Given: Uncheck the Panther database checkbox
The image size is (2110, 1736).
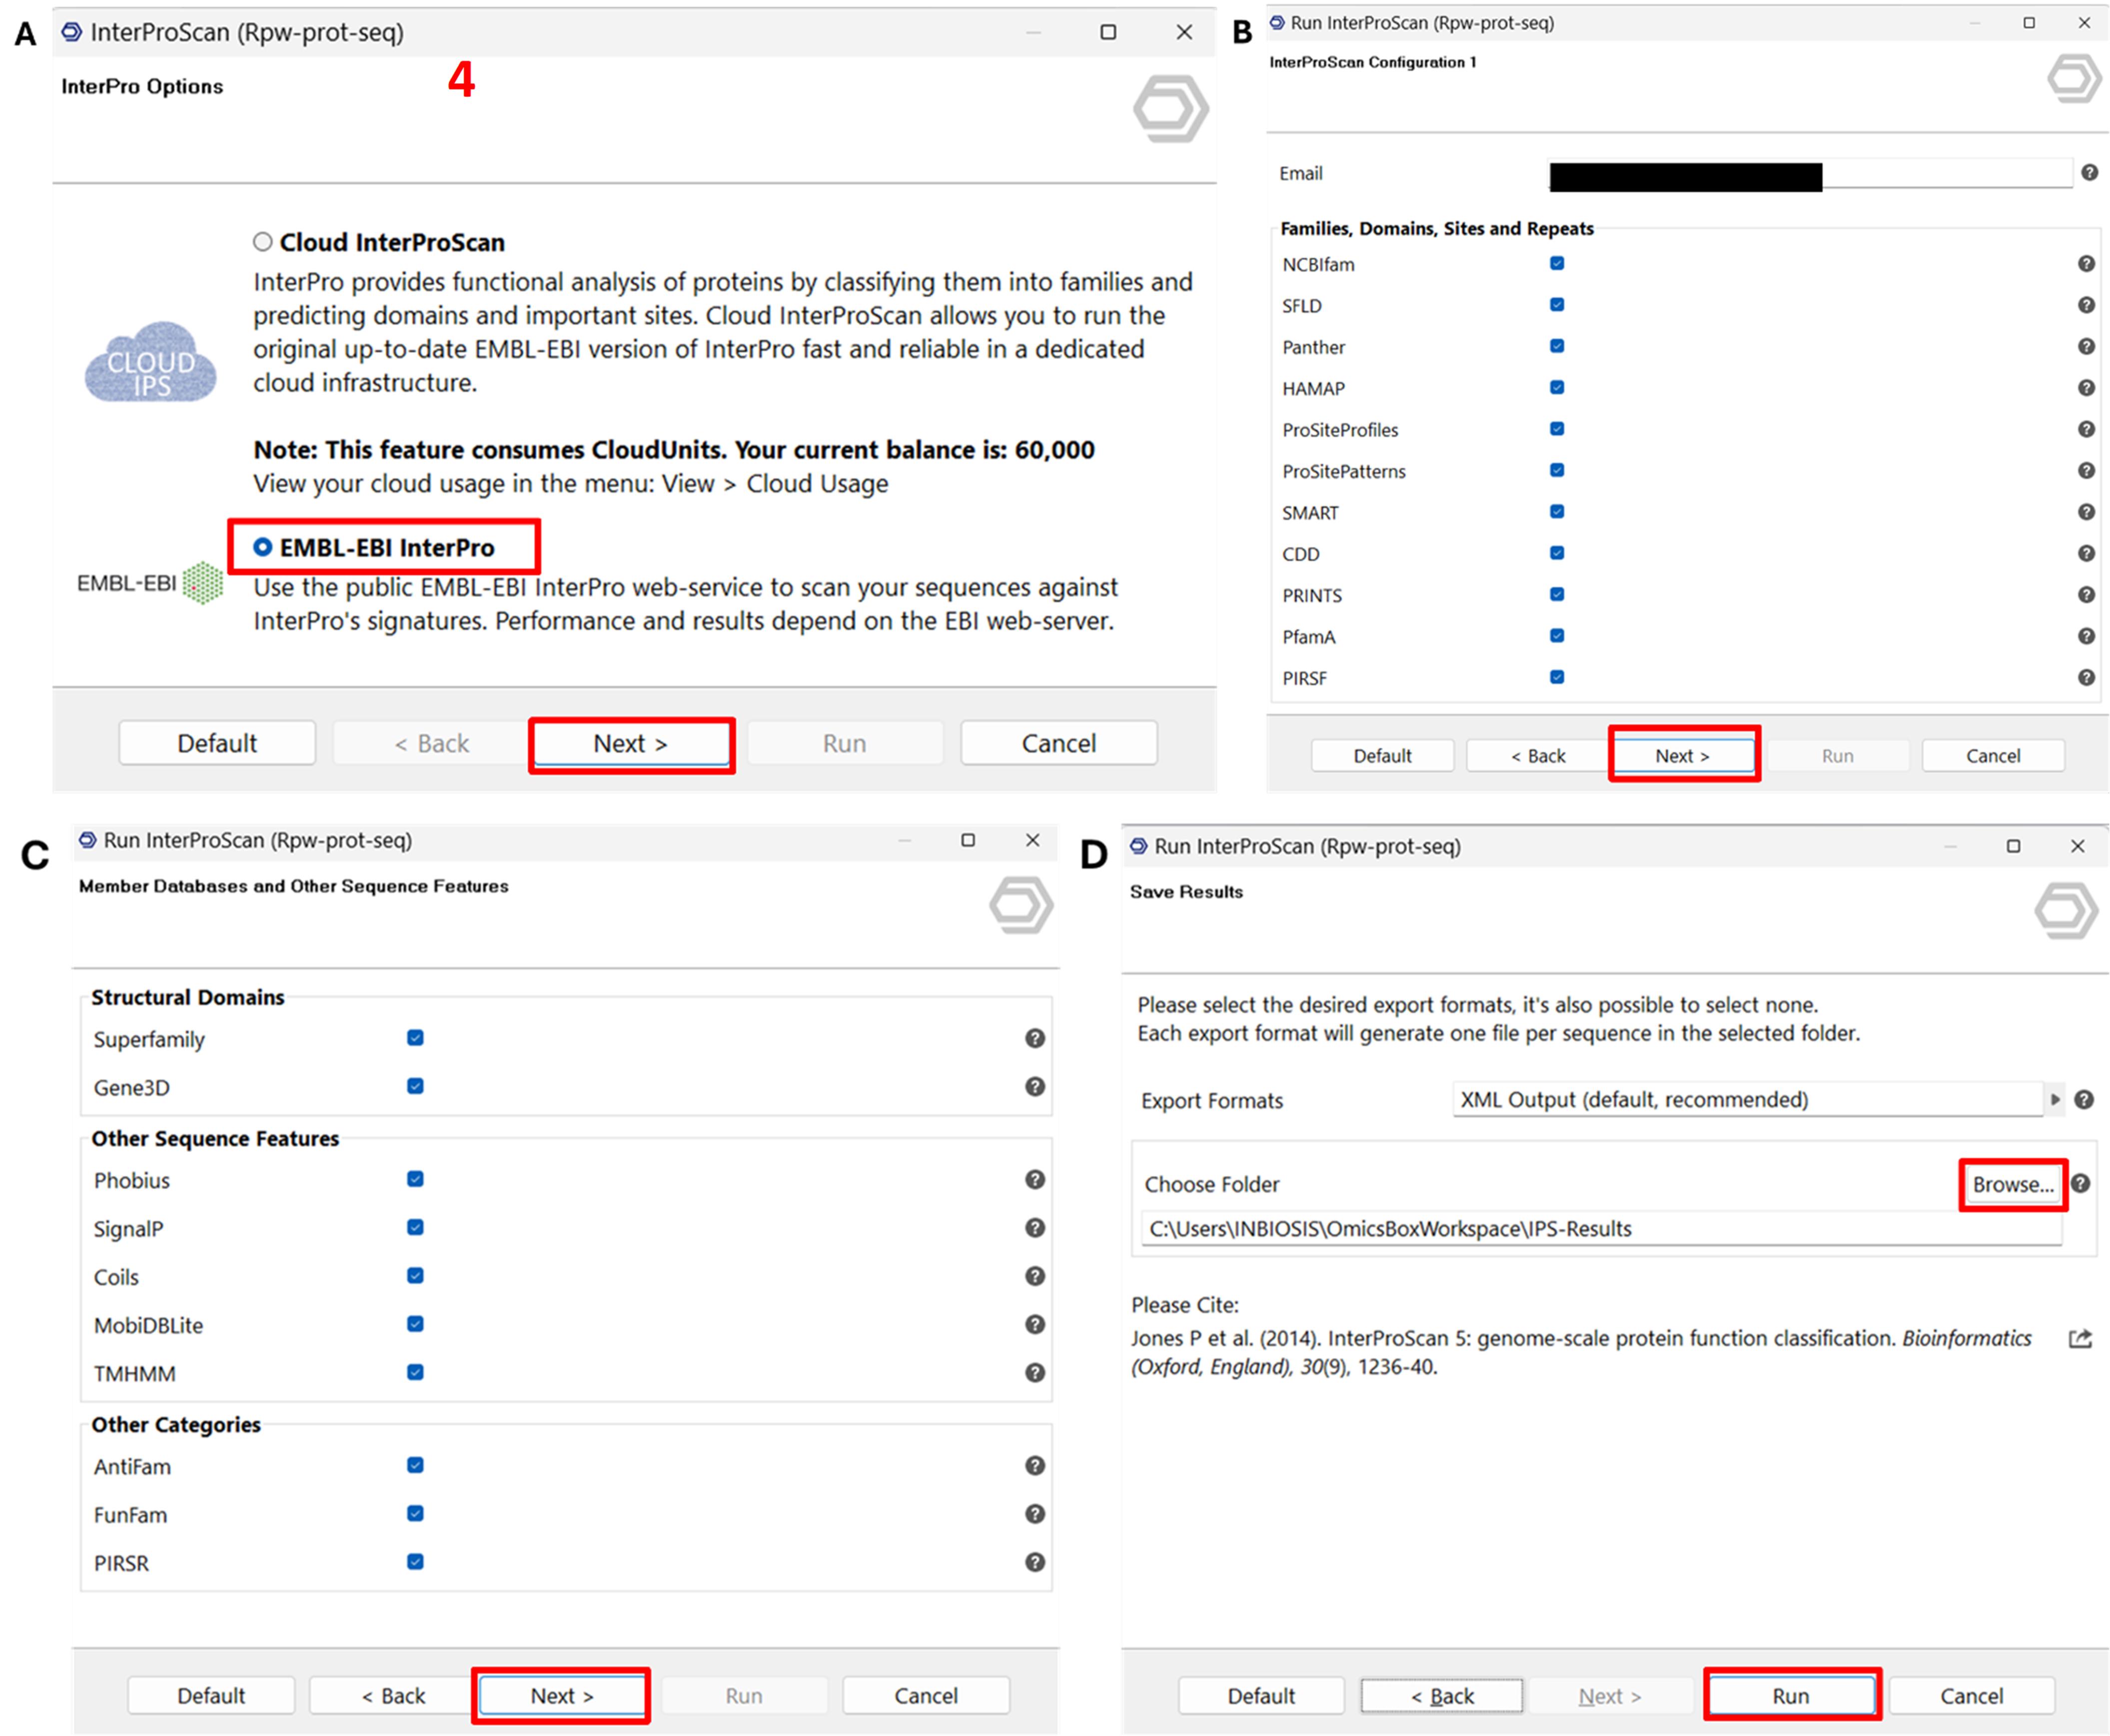Looking at the screenshot, I should click(1557, 346).
